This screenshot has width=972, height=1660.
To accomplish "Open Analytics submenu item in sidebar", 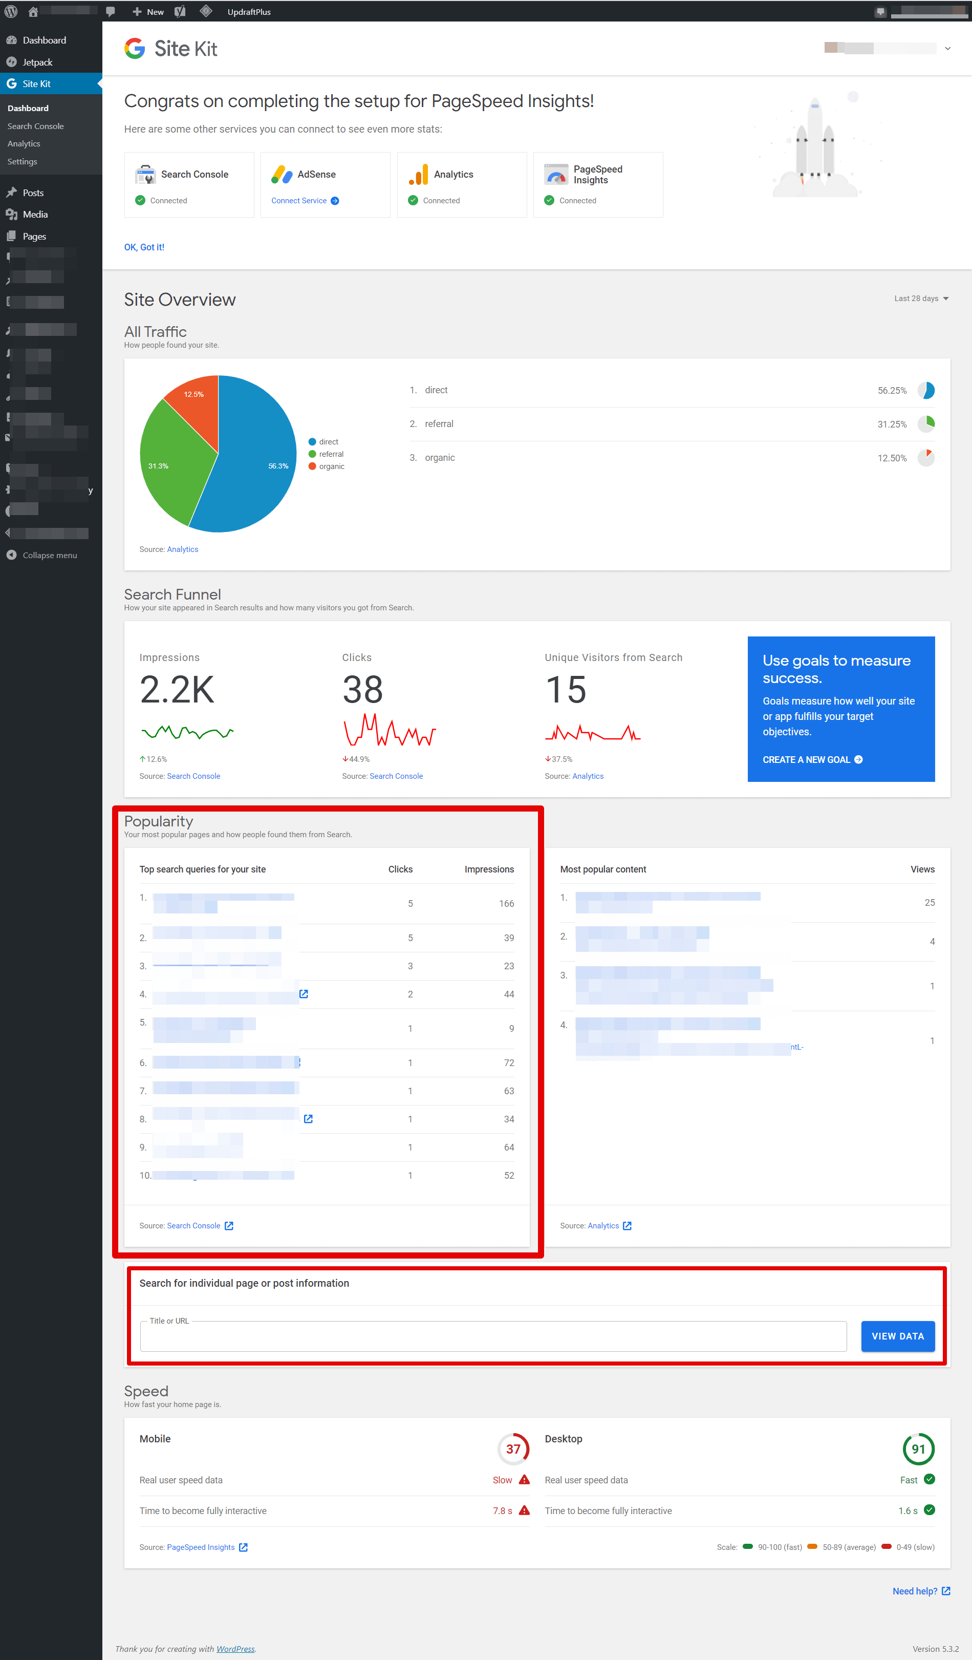I will coord(24,143).
